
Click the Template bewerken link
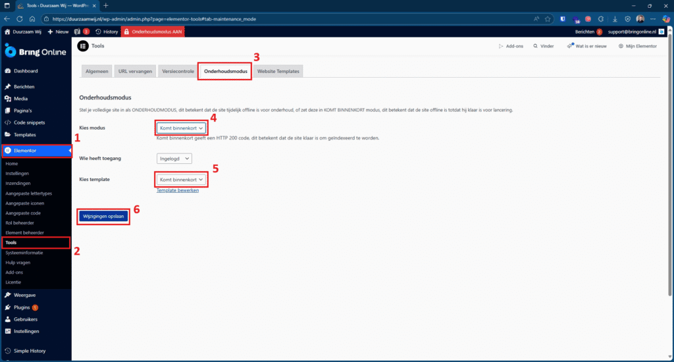177,190
